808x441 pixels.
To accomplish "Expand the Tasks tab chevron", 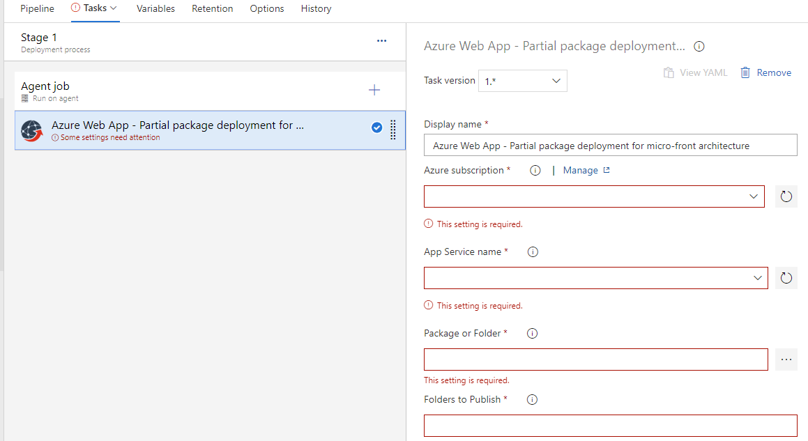I will (114, 8).
